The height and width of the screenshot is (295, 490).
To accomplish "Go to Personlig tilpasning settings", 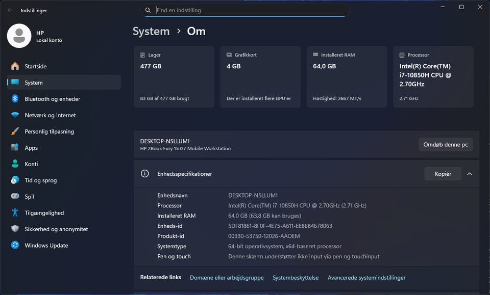I will (x=64, y=131).
